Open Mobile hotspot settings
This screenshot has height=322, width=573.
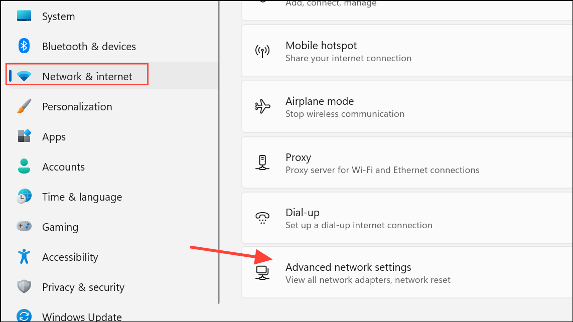(407, 51)
